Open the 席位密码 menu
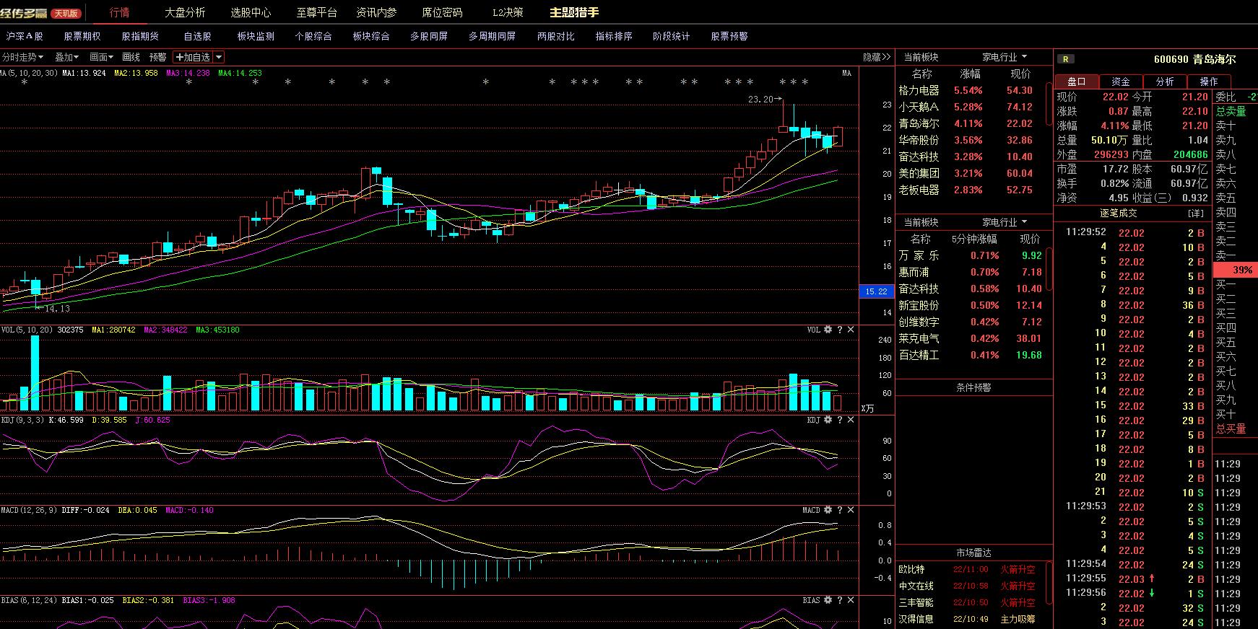 [x=442, y=12]
